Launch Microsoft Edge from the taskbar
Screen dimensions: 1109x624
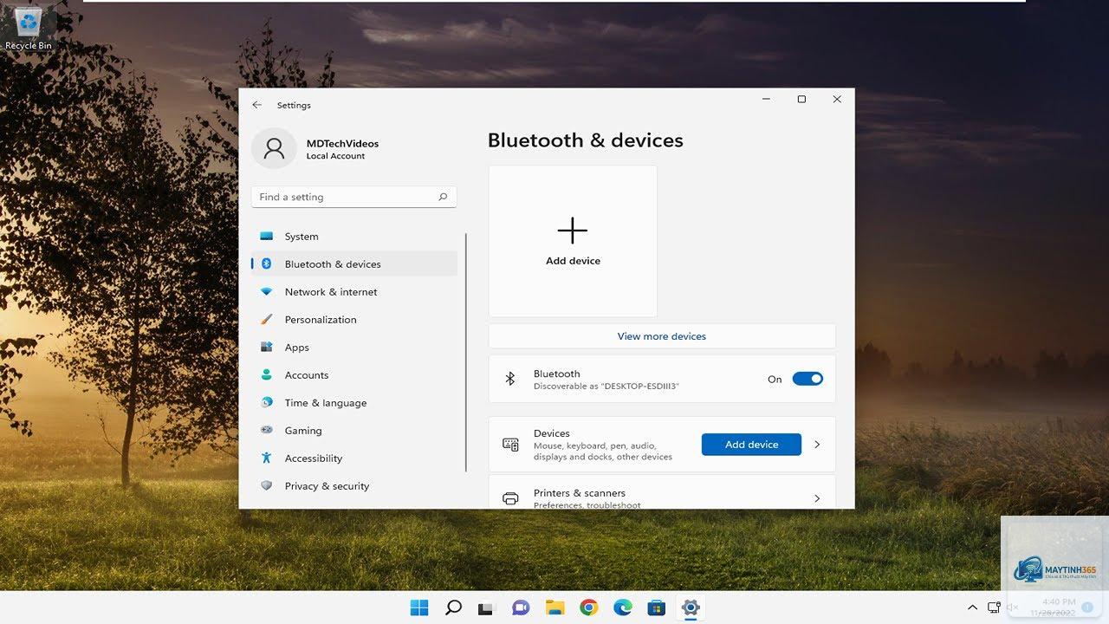622,608
